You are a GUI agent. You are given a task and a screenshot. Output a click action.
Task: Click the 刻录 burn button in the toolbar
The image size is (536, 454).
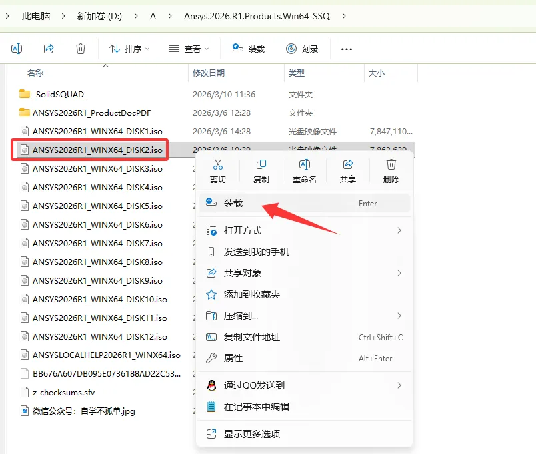tap(302, 49)
